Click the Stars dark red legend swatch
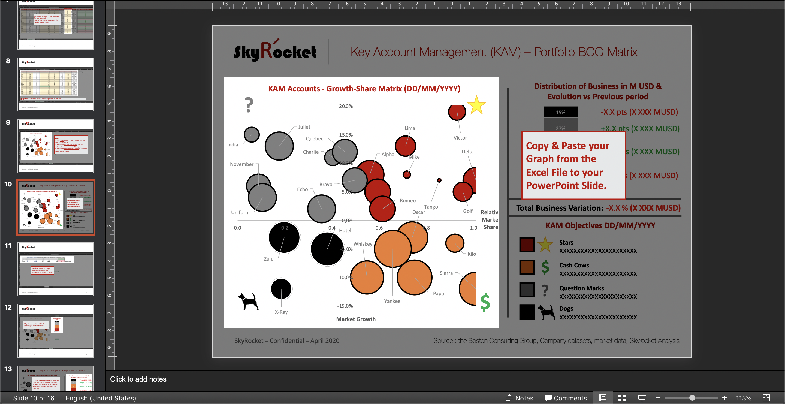 (527, 245)
